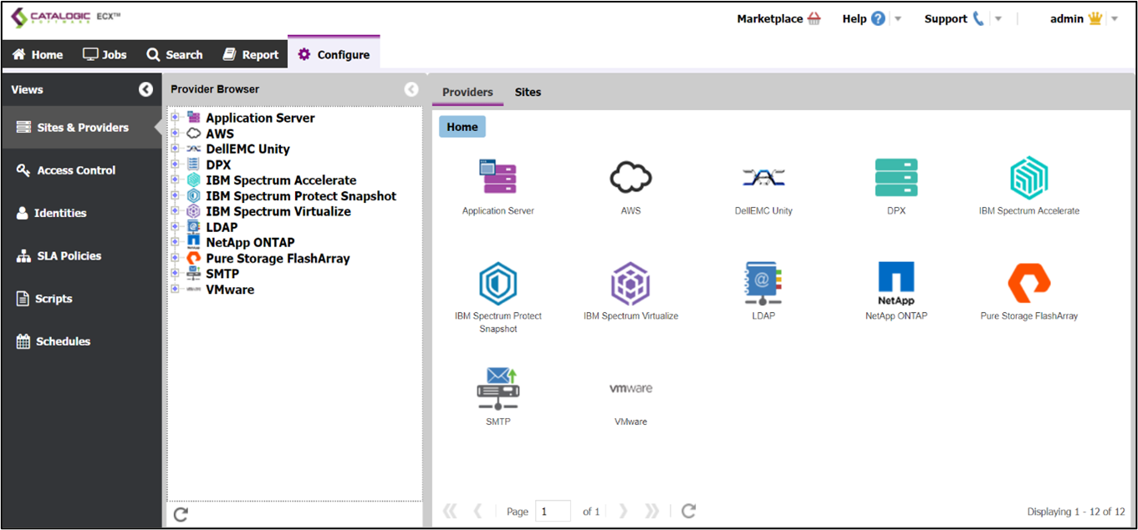Expand the AWS tree node

(176, 134)
